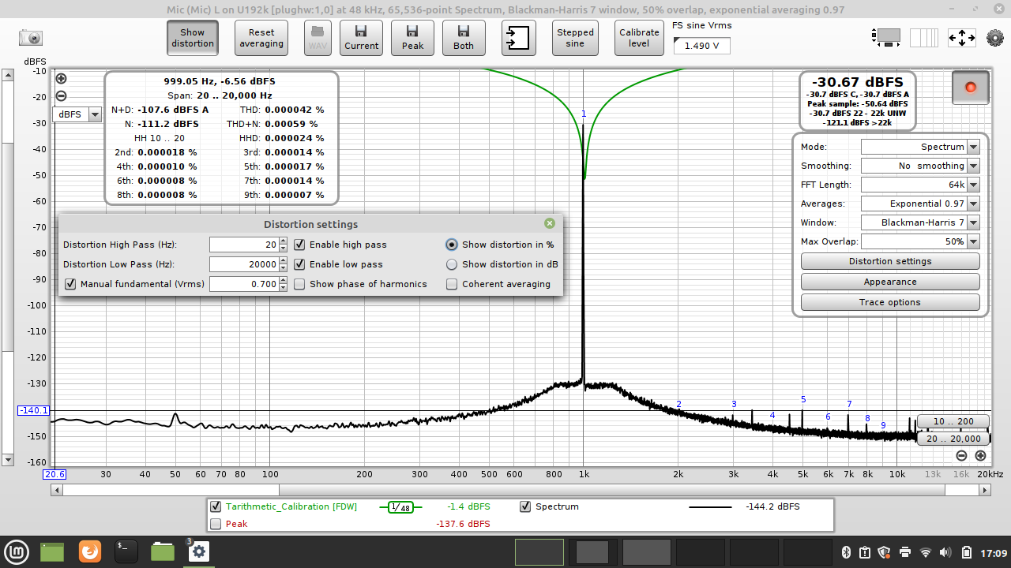Increment Distortion High Pass stepper
The width and height of the screenshot is (1011, 568).
coord(284,241)
